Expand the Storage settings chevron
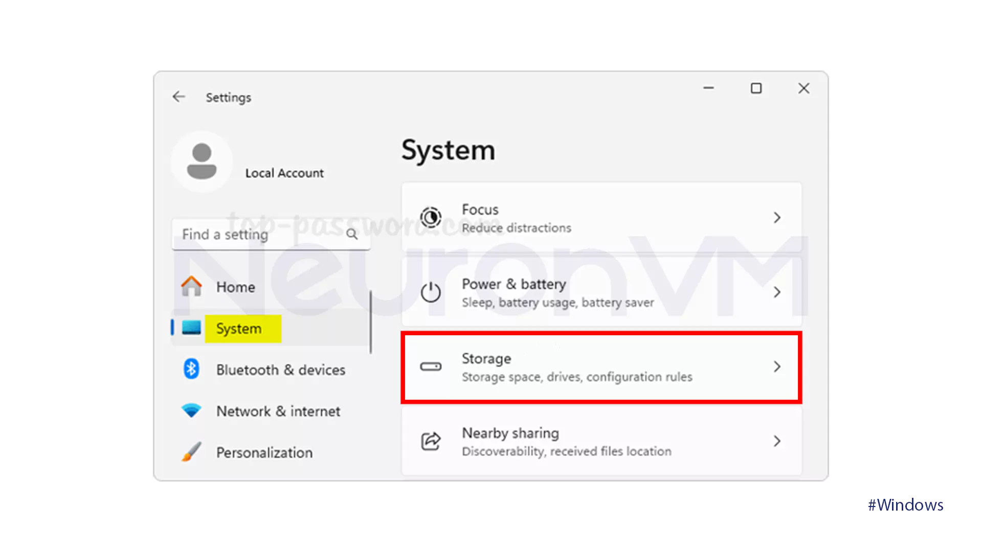982x552 pixels. coord(777,366)
